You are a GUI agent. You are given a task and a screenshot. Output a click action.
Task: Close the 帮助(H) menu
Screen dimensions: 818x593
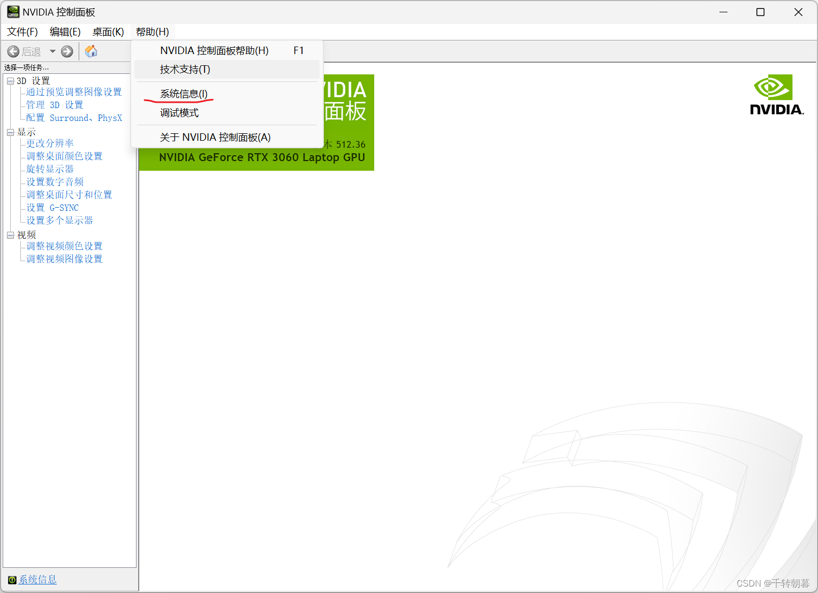(x=153, y=32)
